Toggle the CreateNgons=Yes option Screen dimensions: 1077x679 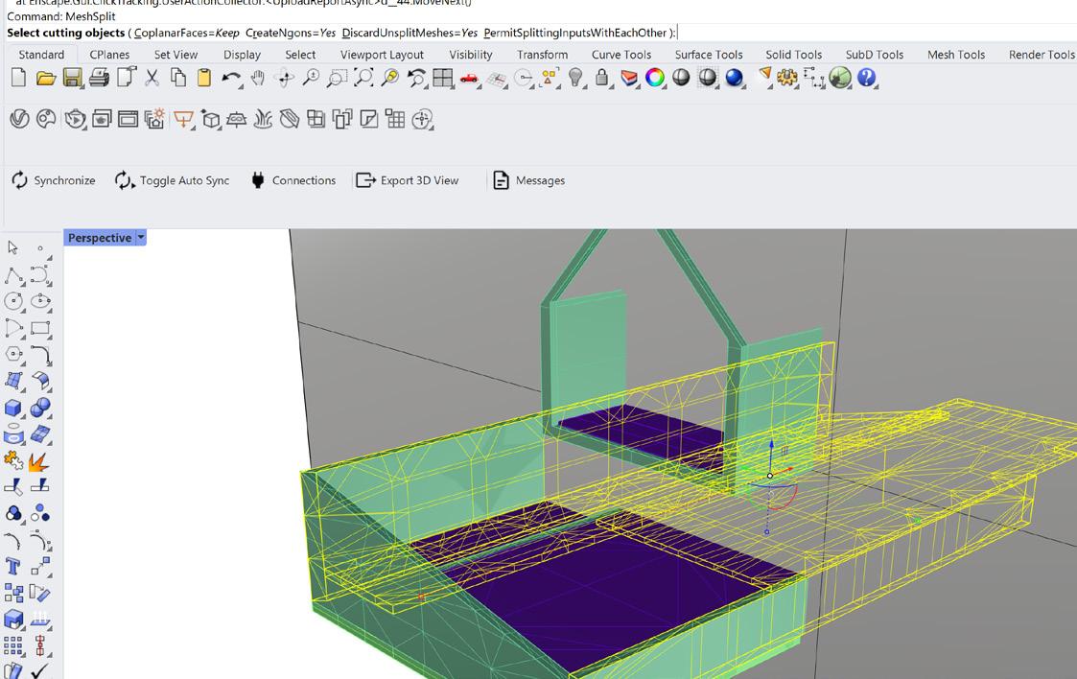[290, 33]
